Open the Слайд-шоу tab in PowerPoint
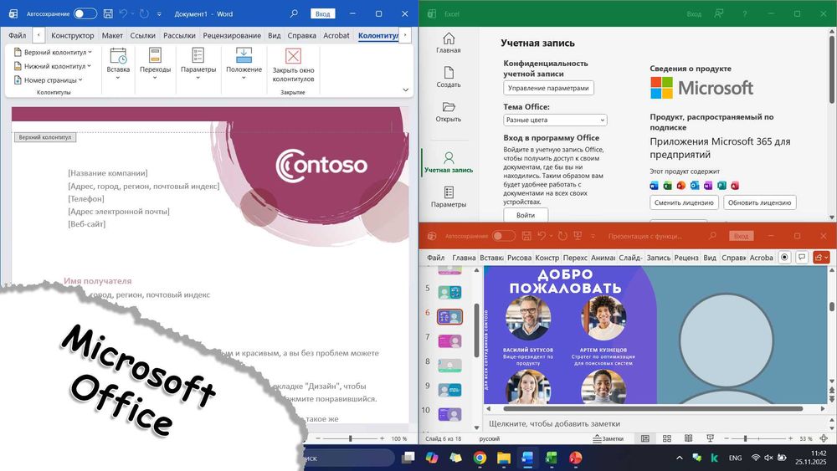 (x=630, y=258)
